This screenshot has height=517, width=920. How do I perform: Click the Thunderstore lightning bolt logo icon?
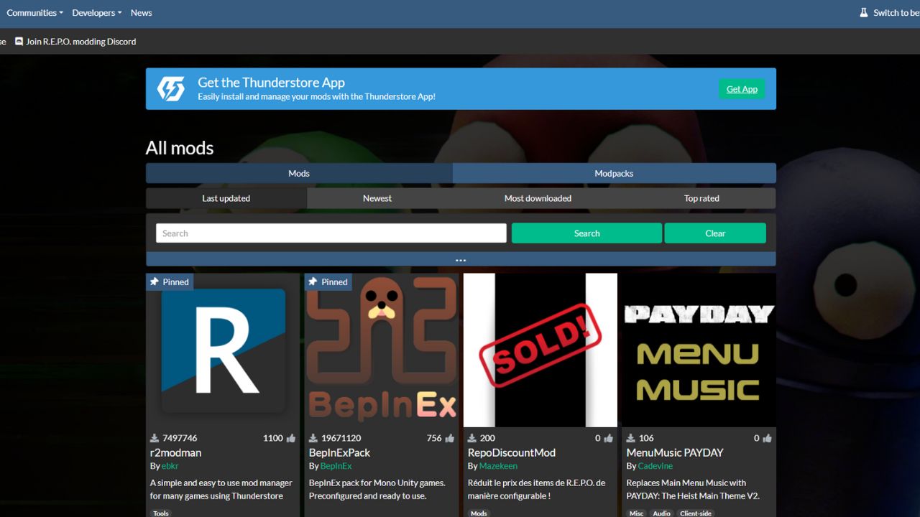pos(170,88)
